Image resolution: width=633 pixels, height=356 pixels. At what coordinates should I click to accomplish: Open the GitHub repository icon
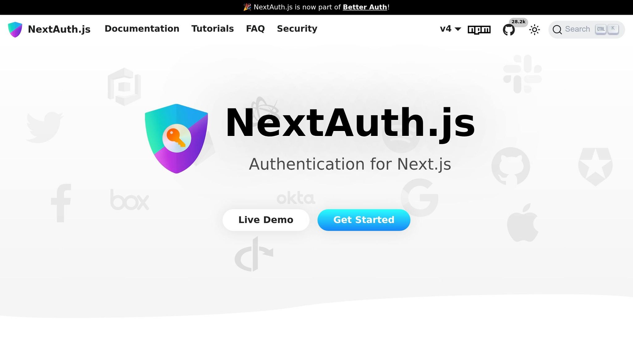[509, 30]
